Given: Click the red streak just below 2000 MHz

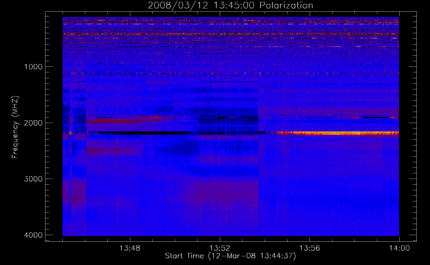Looking at the screenshot, I should 114,121.
